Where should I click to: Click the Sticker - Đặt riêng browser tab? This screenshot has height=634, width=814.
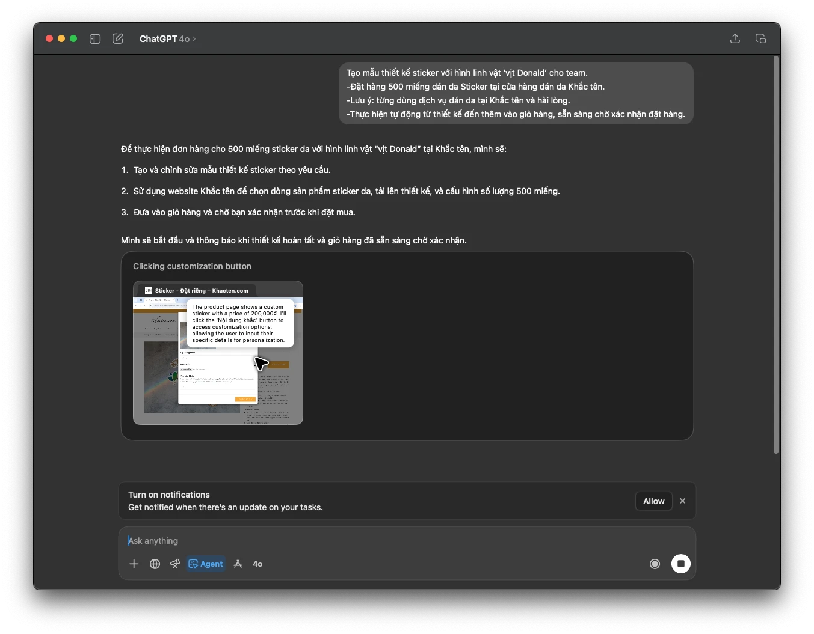point(197,290)
